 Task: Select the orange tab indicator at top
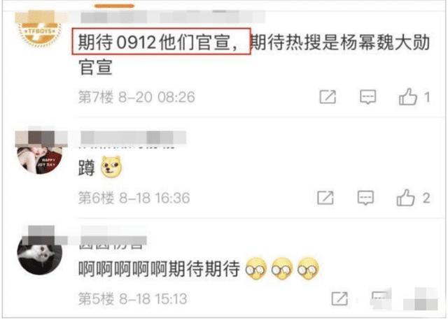114,6
